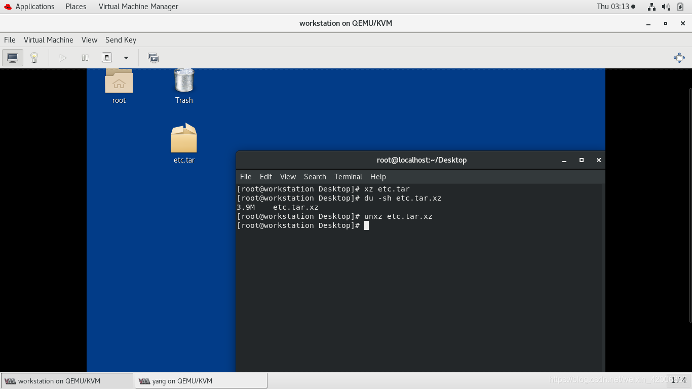Viewport: 692px width, 389px height.
Task: Switch to workstation on QEMU/KVM taskbar item
Action: point(67,381)
